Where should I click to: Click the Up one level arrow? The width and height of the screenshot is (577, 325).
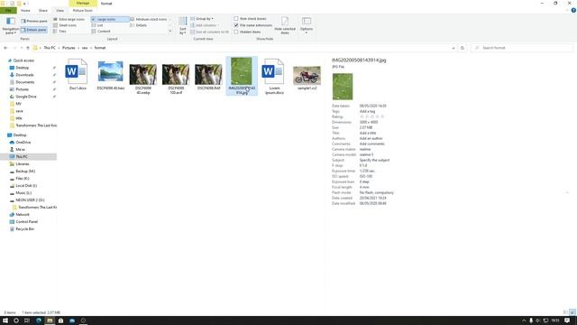coord(28,48)
